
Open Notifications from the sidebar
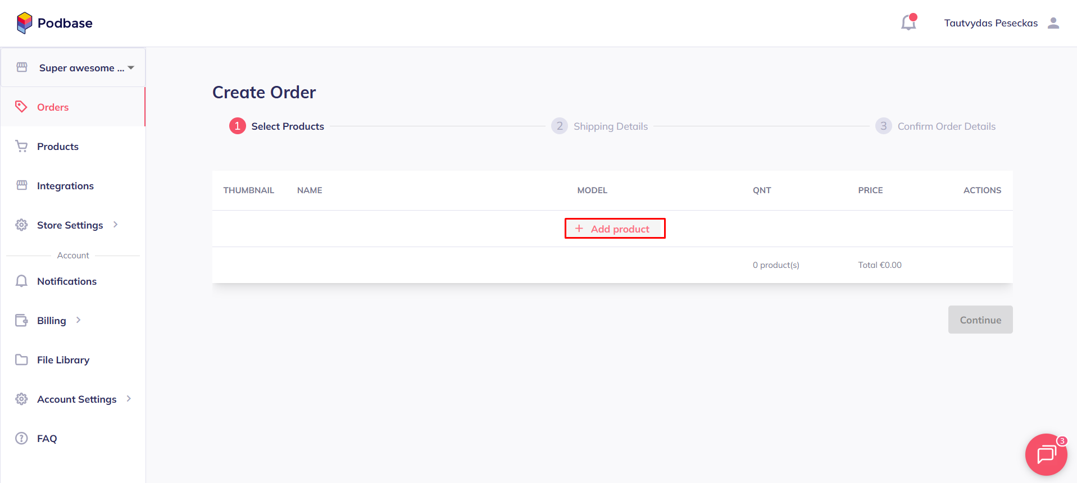66,281
